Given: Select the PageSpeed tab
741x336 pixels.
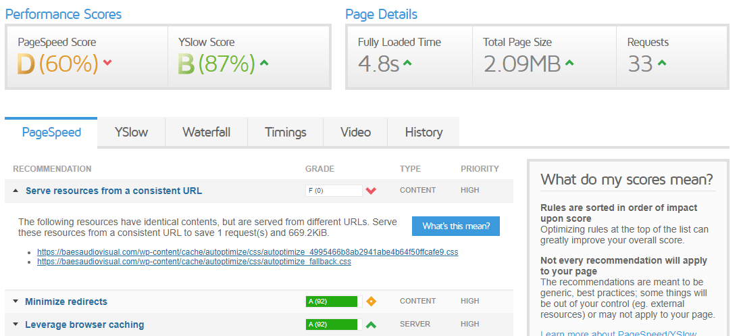Looking at the screenshot, I should point(51,132).
